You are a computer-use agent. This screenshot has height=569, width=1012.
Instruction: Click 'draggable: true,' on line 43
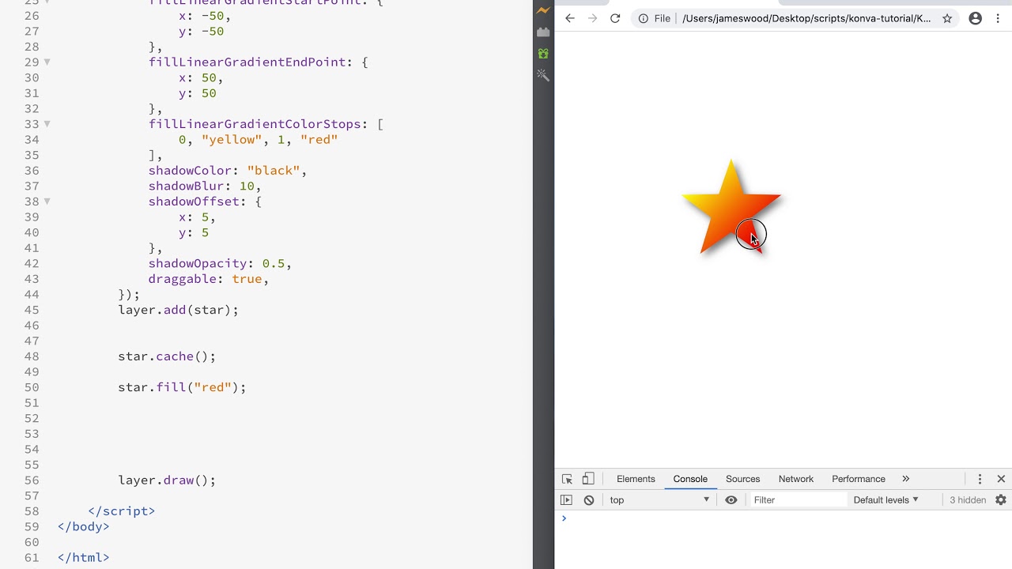[x=209, y=279]
